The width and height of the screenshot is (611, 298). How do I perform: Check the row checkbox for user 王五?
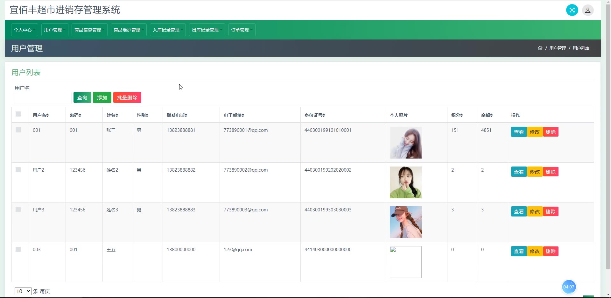(x=18, y=249)
